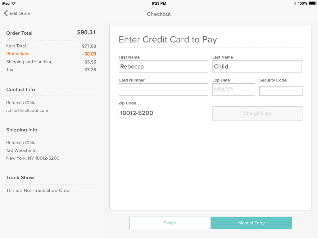The image size is (318, 238).
Task: Tap the address line 120 Wooster St
Action: tap(21, 150)
